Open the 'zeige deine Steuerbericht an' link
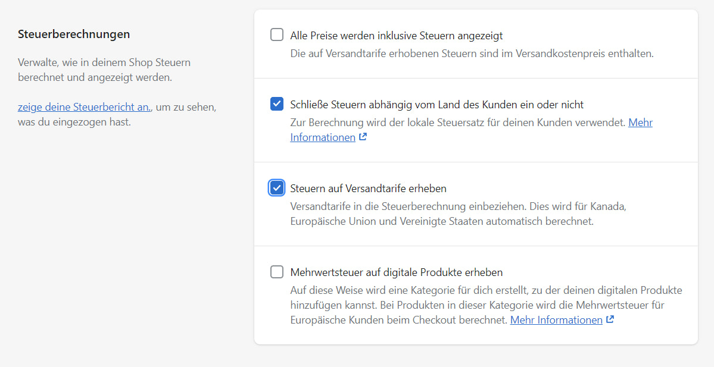 point(84,108)
